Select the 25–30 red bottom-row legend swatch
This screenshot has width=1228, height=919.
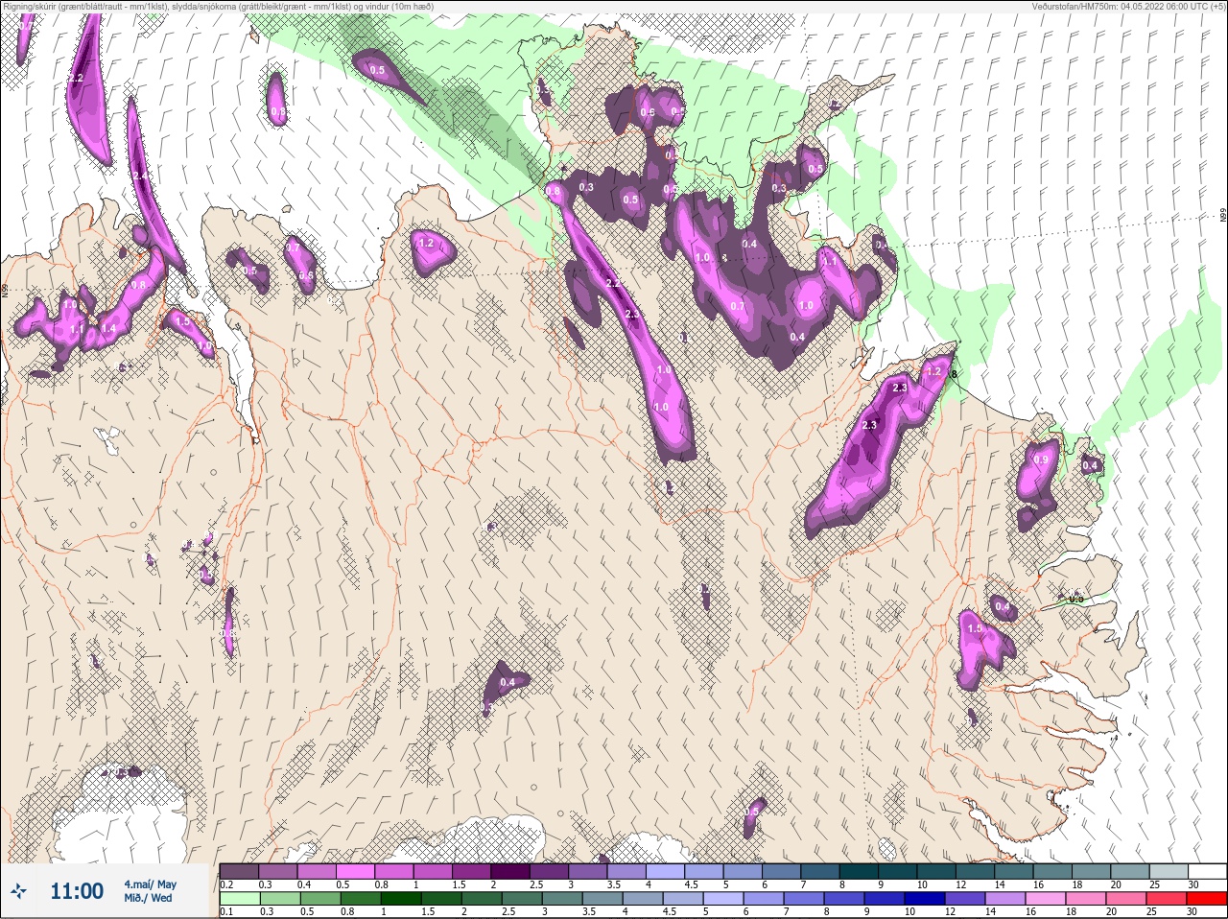(x=1206, y=900)
